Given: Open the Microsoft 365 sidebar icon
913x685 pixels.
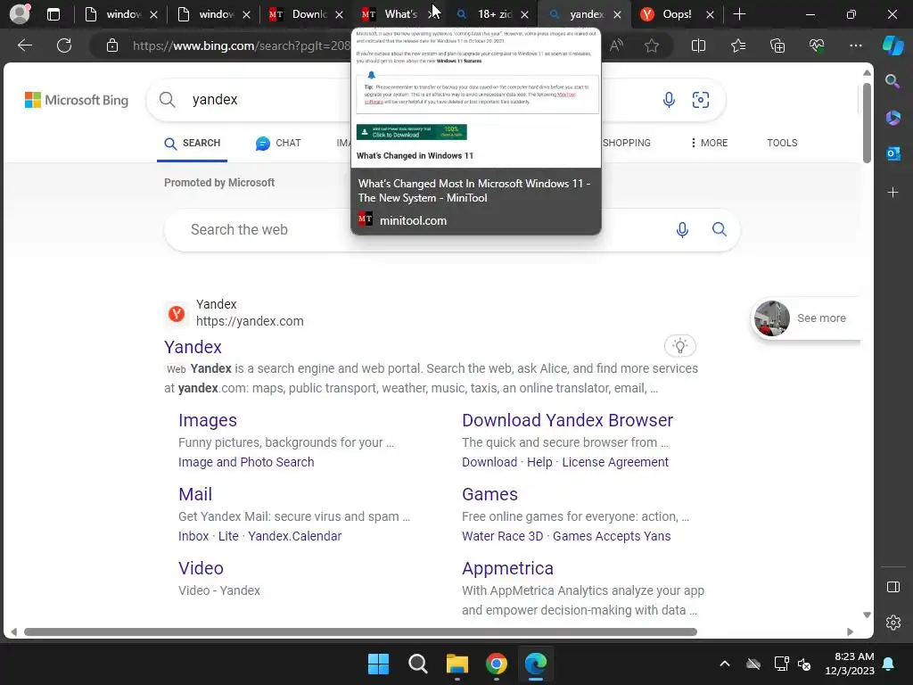Looking at the screenshot, I should [x=892, y=118].
